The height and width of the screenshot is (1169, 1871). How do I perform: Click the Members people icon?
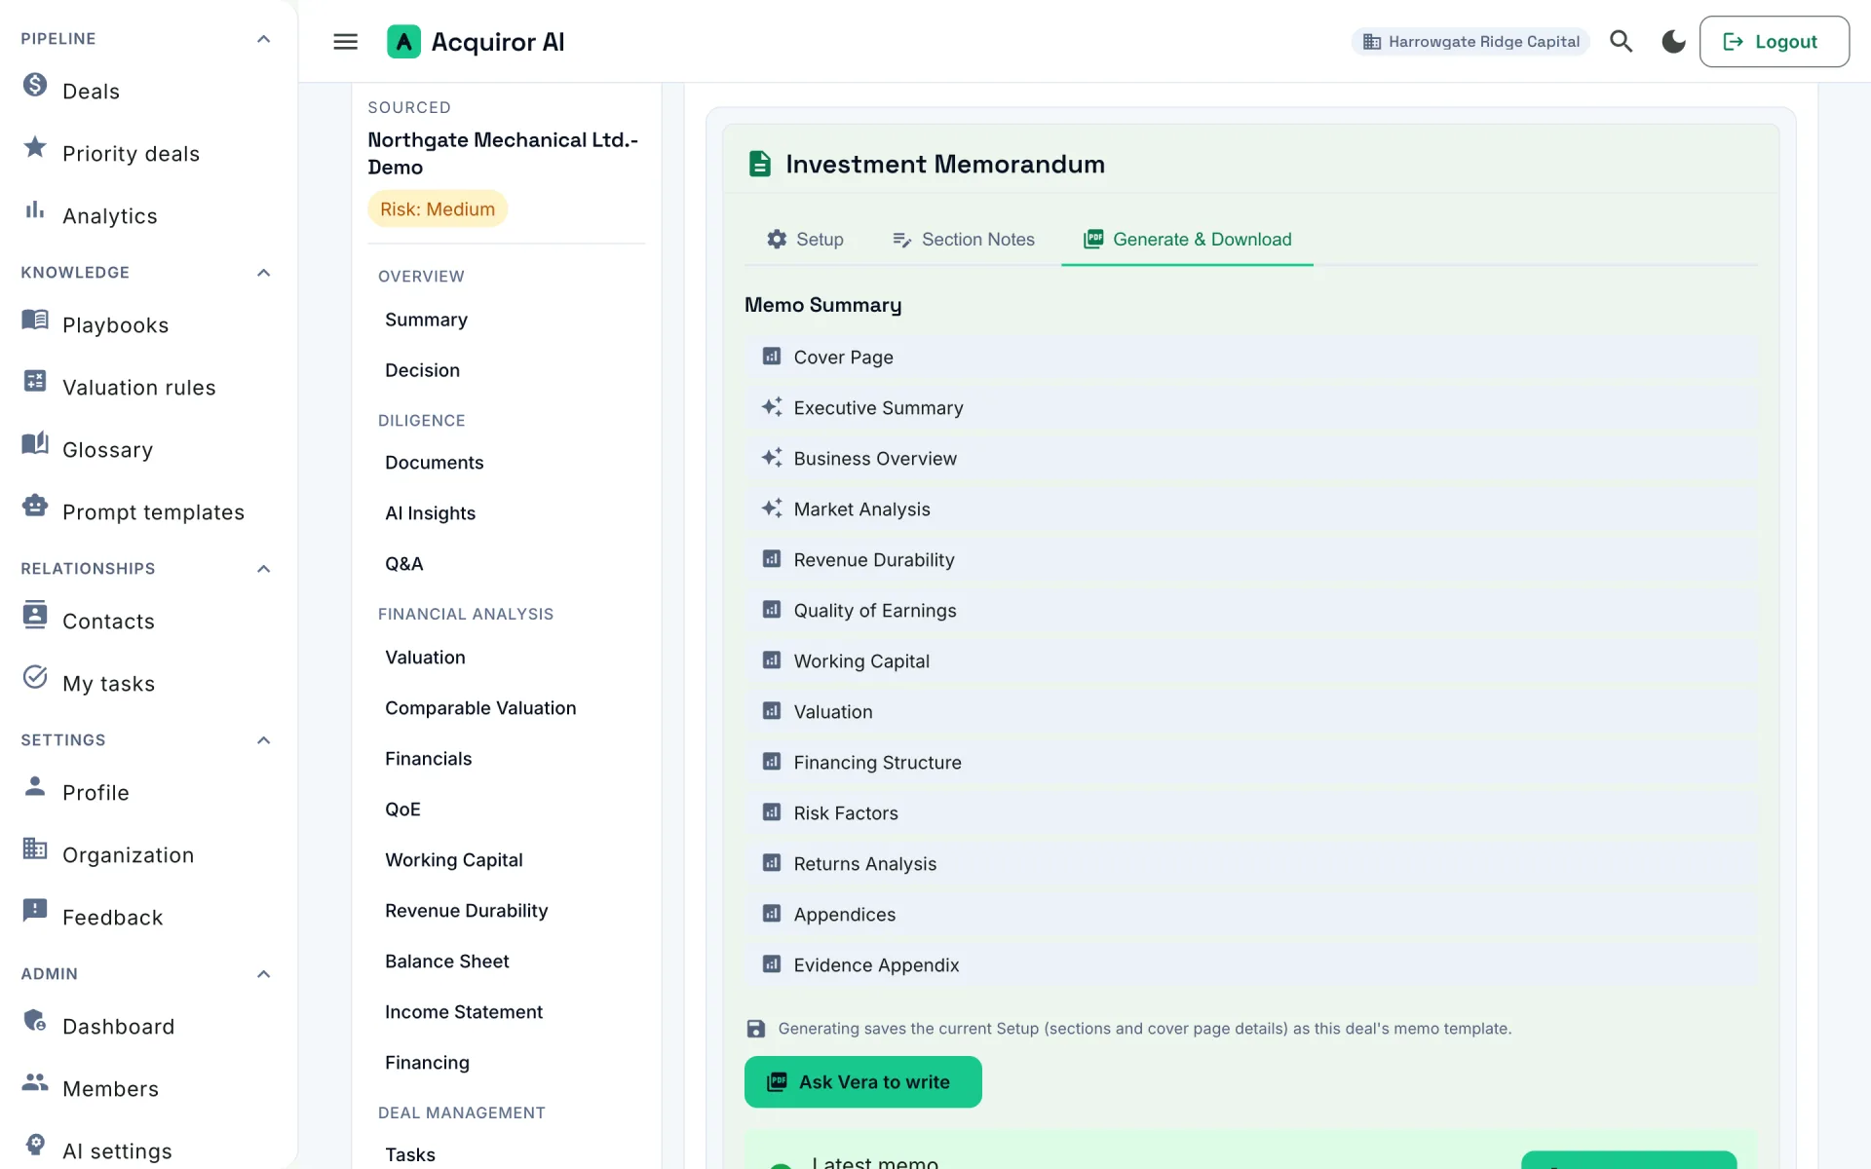pos(35,1082)
